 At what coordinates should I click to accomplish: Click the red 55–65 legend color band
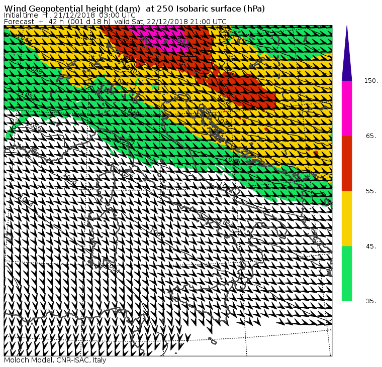tap(347, 163)
